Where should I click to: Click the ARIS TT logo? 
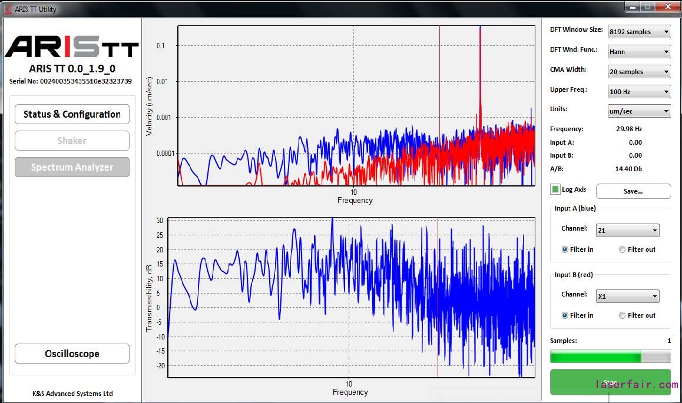pyautogui.click(x=72, y=46)
